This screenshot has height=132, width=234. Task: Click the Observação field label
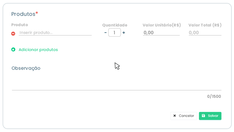(26, 68)
